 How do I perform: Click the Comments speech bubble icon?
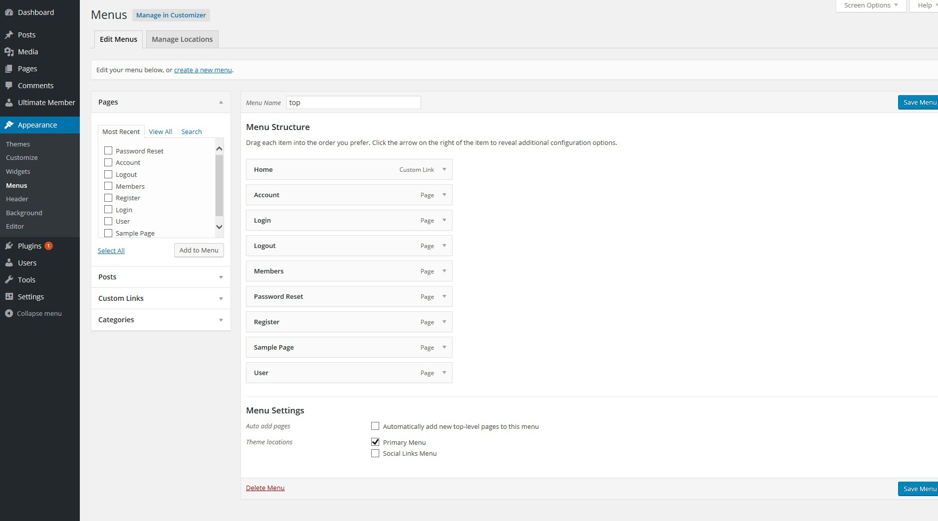[x=9, y=86]
